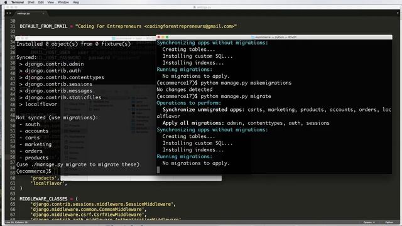Screen dimensions: 402x226
Task: Open Python syntax selector in status bar
Action: coord(389,222)
